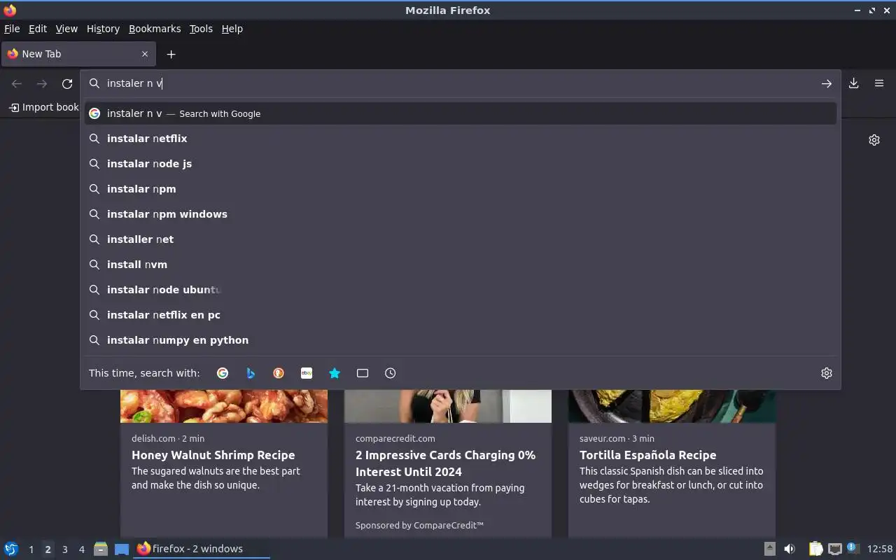896x560 pixels.
Task: Open the clipboard manager tray icon
Action: click(x=816, y=549)
